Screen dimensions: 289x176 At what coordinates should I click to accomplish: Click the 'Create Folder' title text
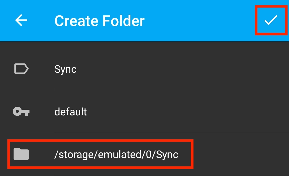(100, 21)
